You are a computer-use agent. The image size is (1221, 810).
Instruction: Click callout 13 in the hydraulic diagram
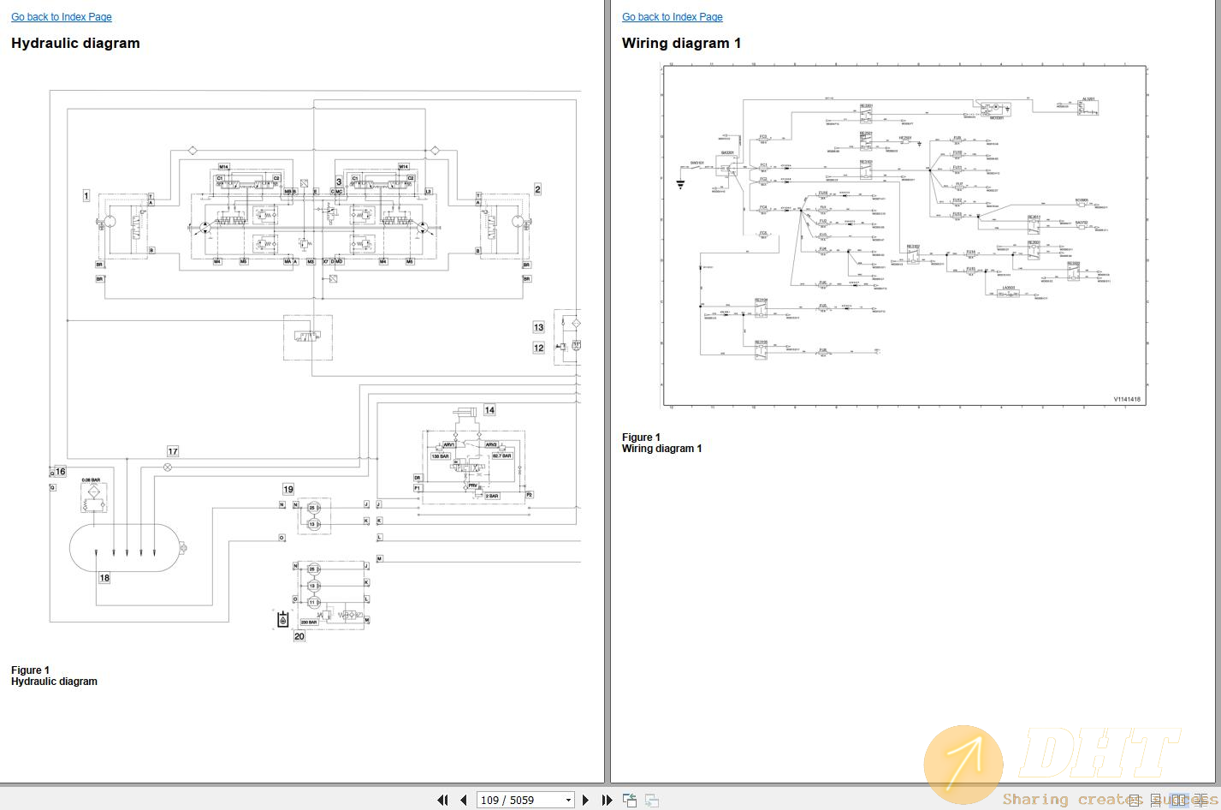tap(538, 327)
